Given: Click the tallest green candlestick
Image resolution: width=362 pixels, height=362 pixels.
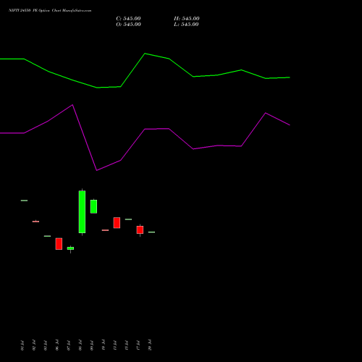Looking at the screenshot, I should click(82, 212).
